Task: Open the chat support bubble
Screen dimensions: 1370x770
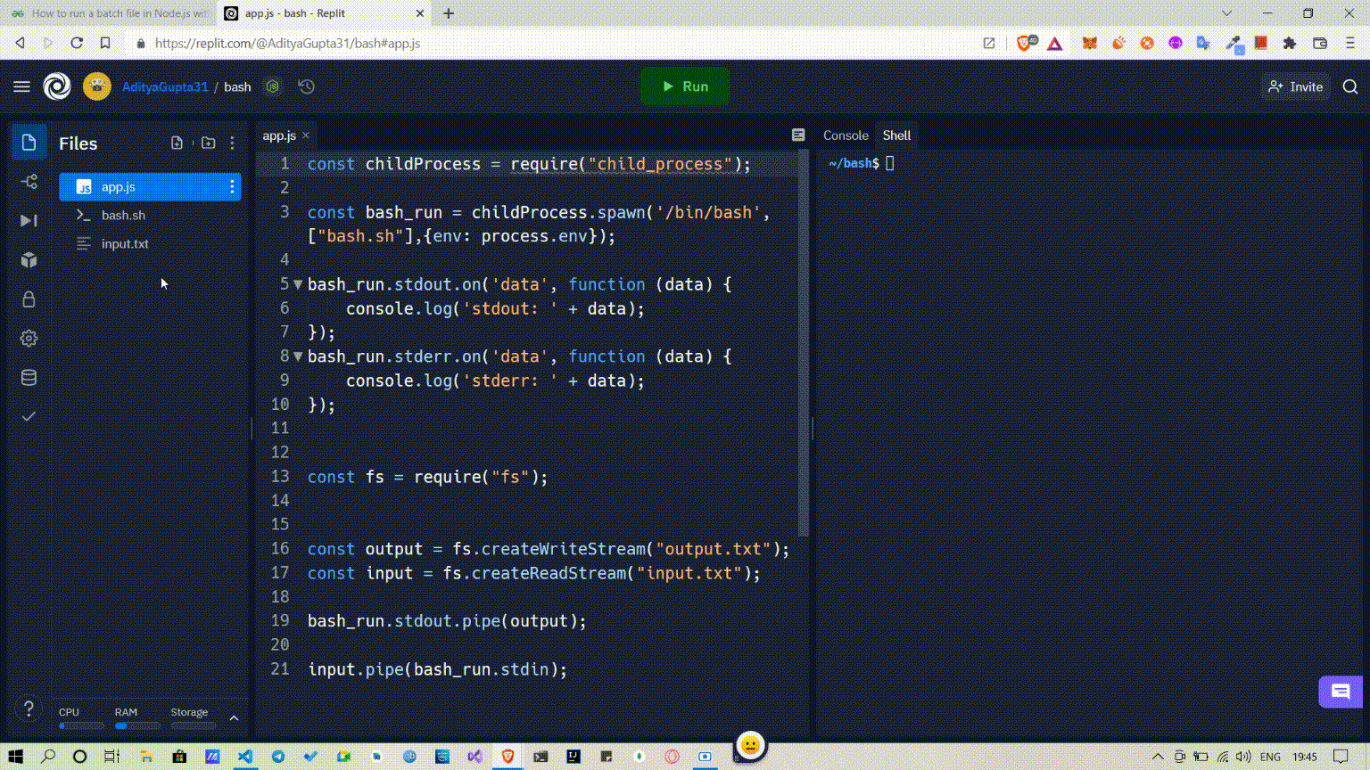Action: (1341, 692)
